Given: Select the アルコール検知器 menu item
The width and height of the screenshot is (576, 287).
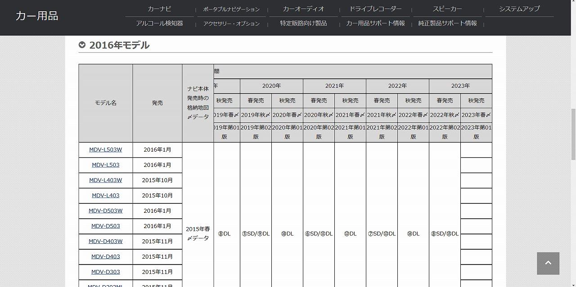Looking at the screenshot, I should click(159, 23).
